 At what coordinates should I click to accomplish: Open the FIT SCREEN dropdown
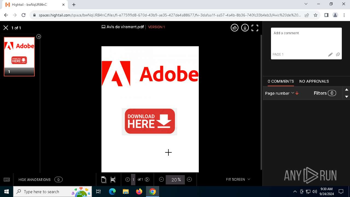click(238, 179)
